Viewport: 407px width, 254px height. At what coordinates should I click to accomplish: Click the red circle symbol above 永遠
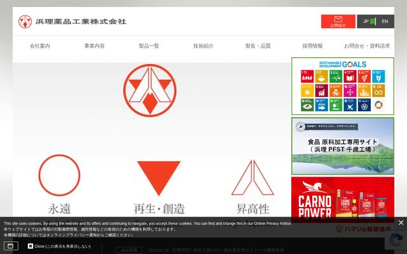[59, 175]
